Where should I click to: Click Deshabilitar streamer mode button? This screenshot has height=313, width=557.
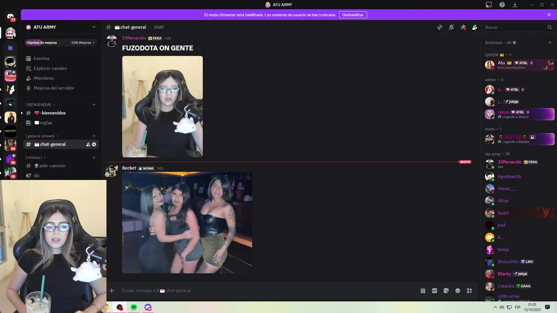click(353, 15)
